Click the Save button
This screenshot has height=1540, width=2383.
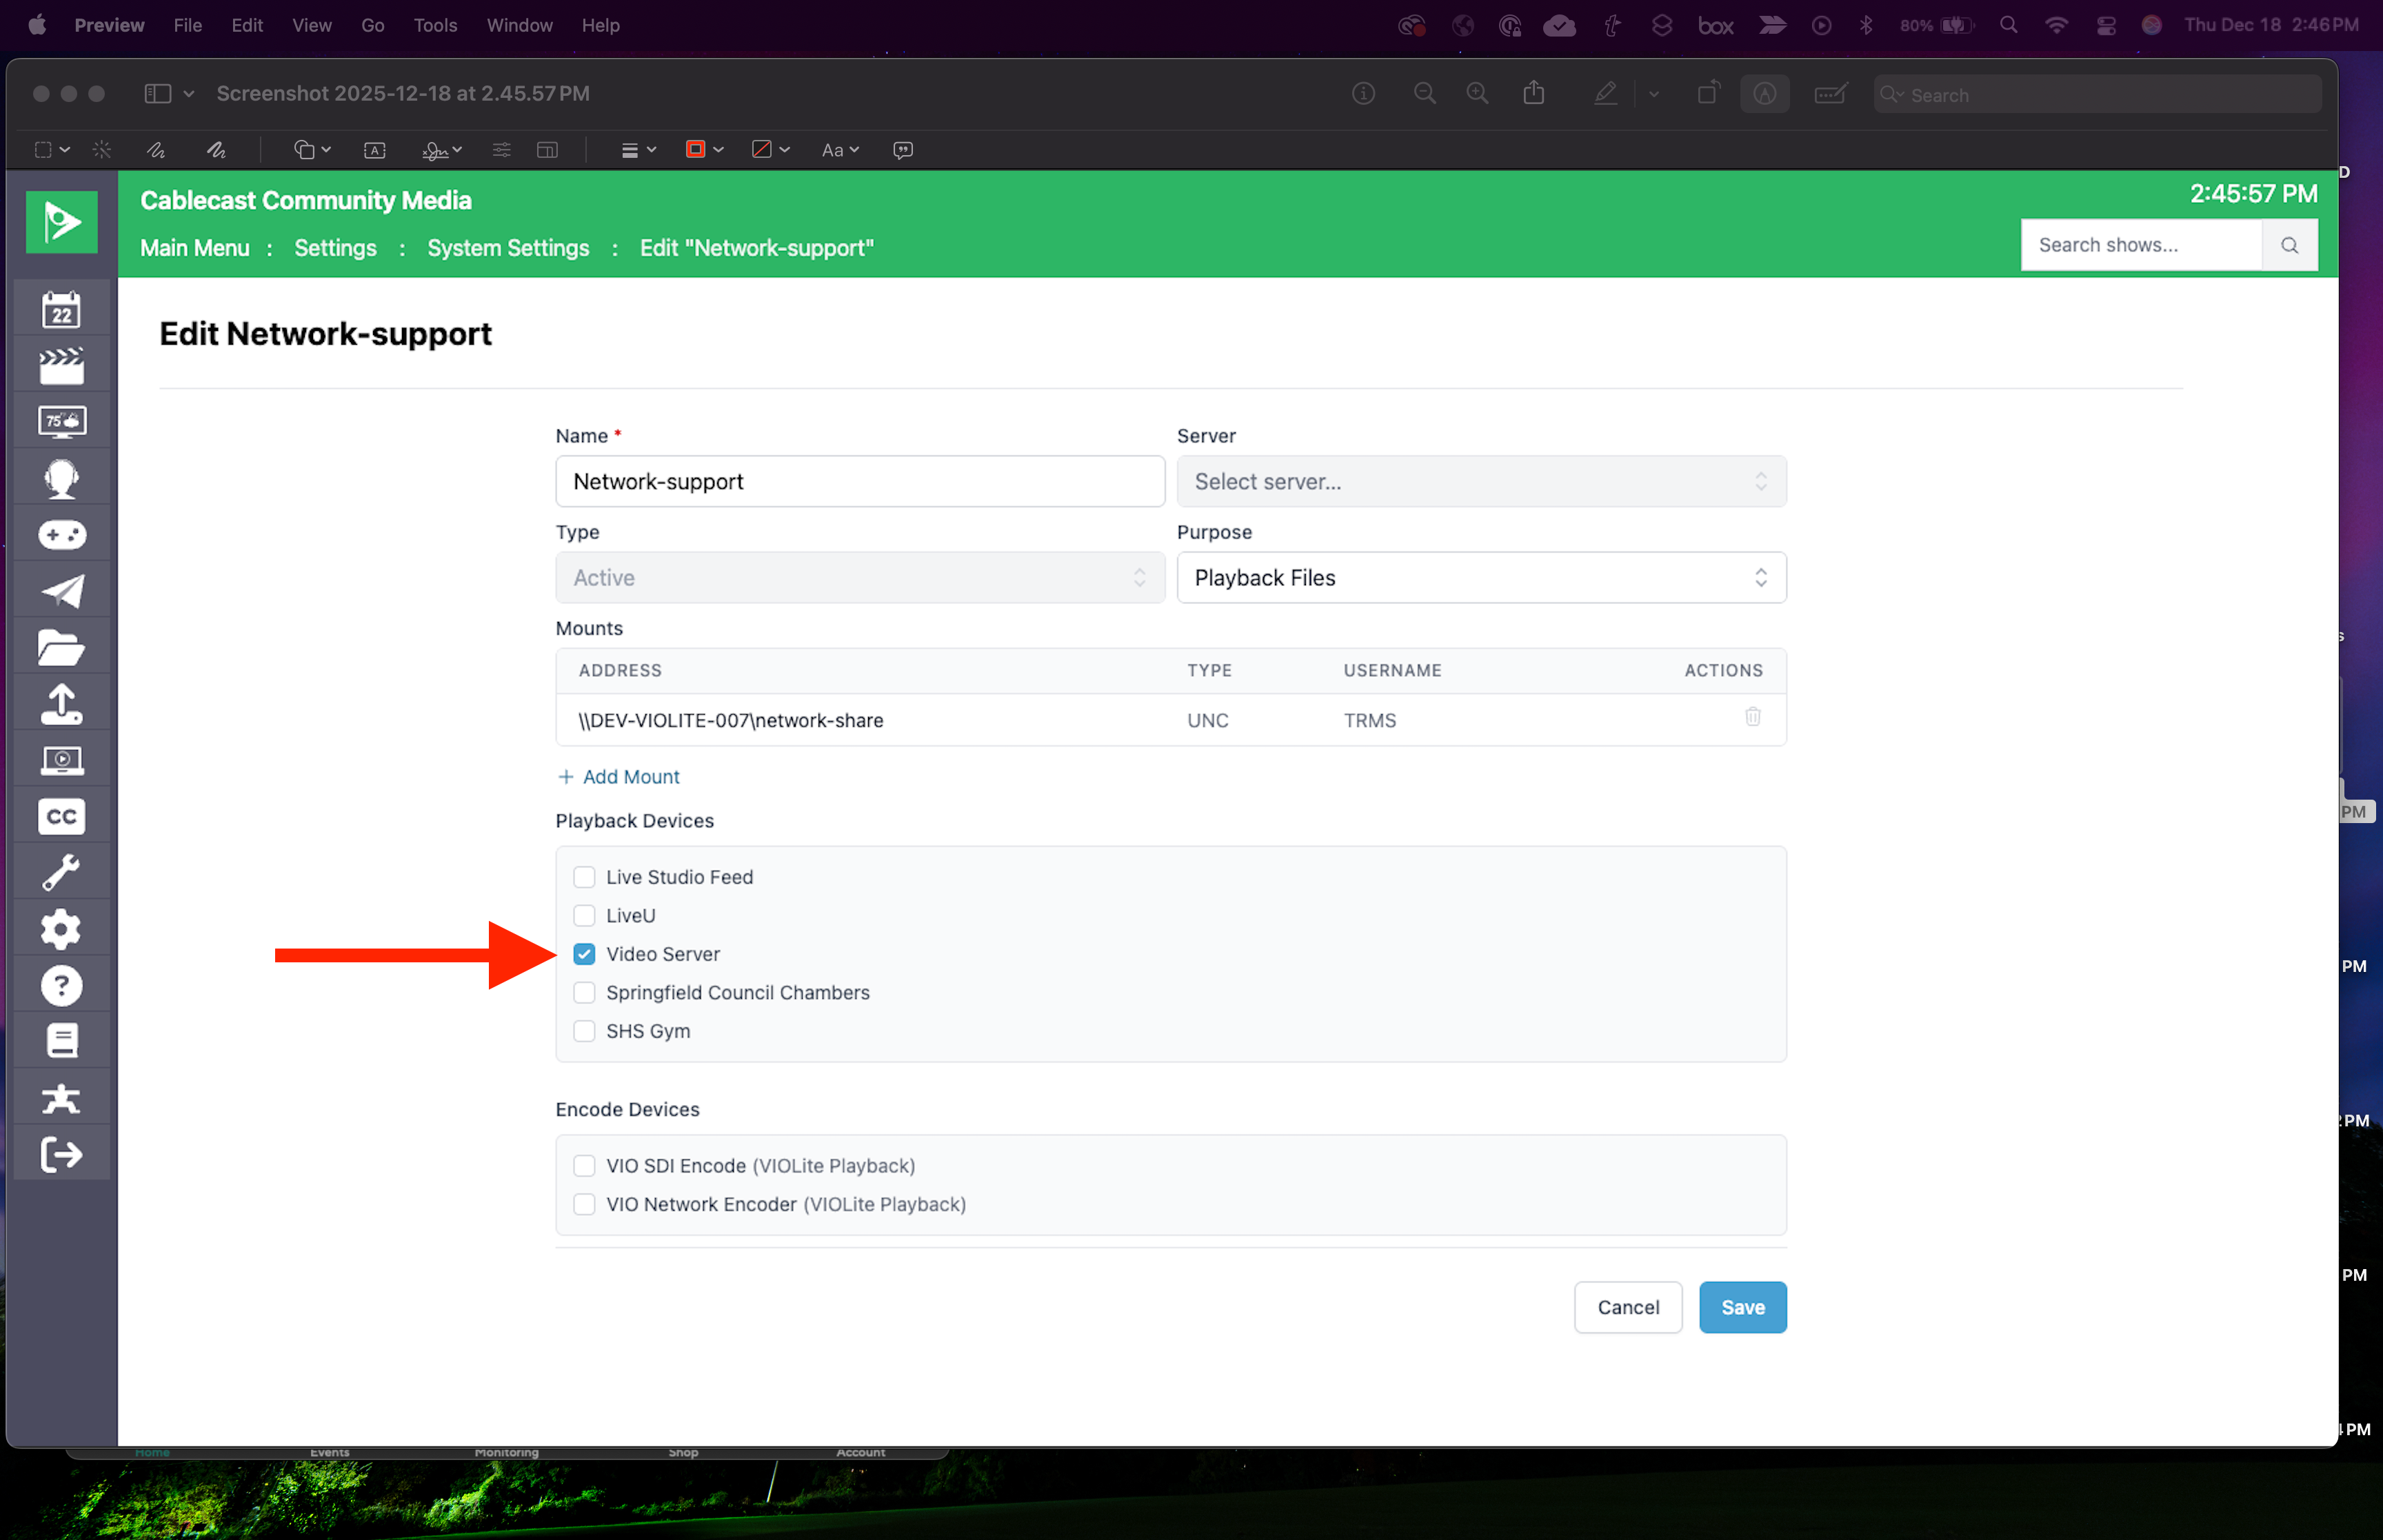pos(1742,1307)
